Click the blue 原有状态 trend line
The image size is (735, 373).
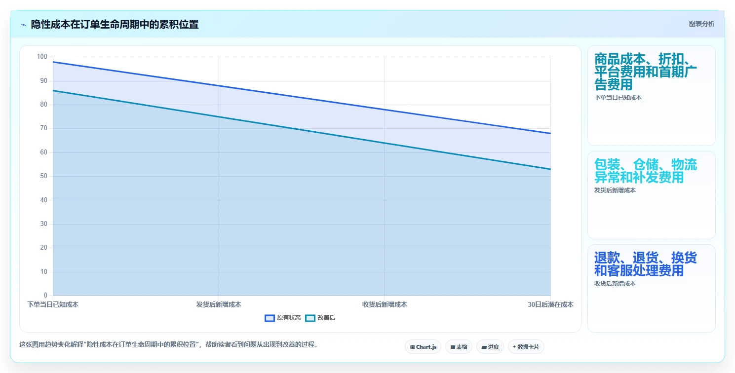pos(302,98)
